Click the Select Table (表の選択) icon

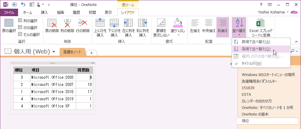click(9, 22)
